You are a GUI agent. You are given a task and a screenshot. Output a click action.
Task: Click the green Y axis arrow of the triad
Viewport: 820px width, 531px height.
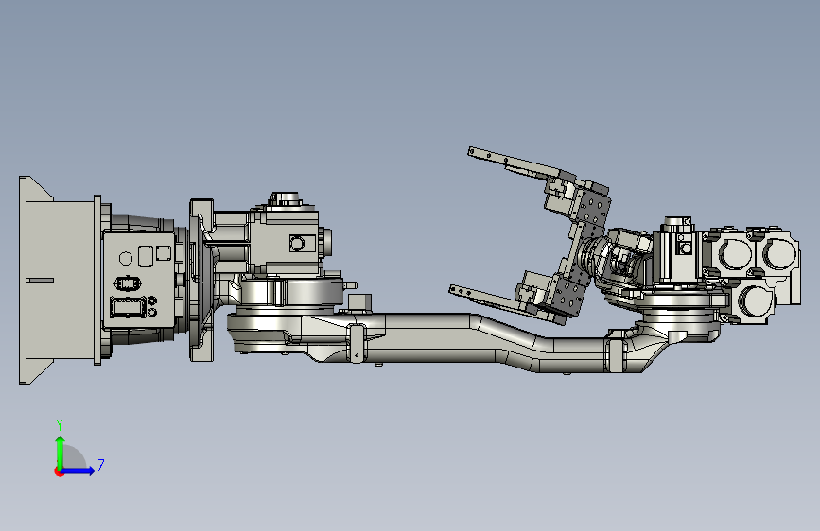pos(60,453)
